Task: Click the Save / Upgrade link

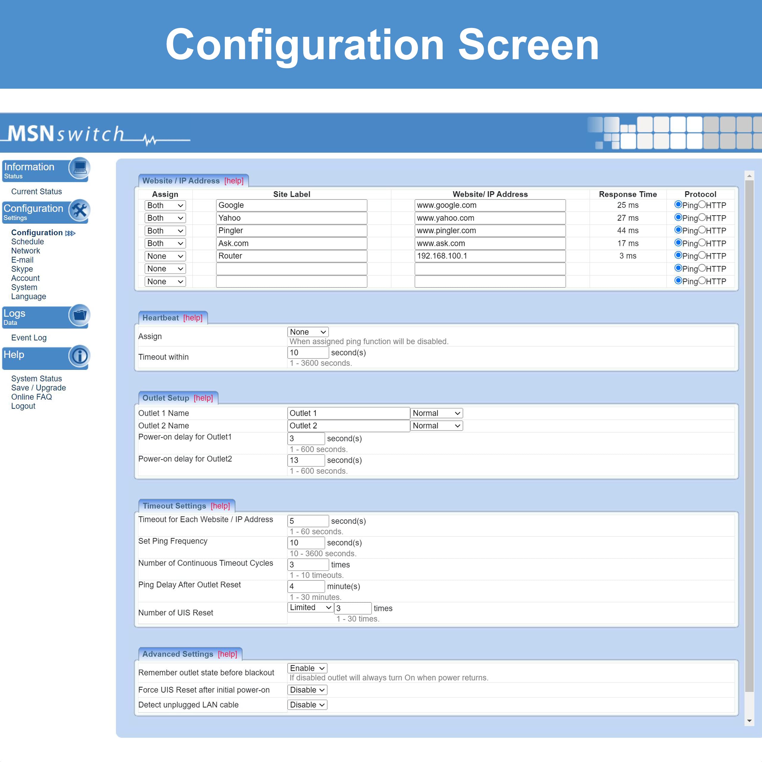Action: [38, 388]
